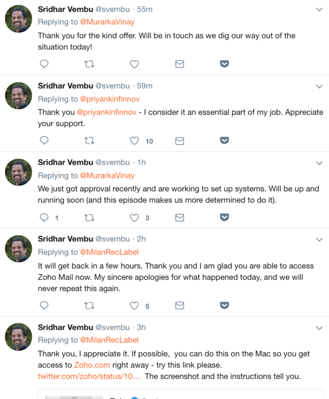Retweet the 'We just got approval' tweet
Screen dimensions: 329x399
pyautogui.click(x=89, y=218)
